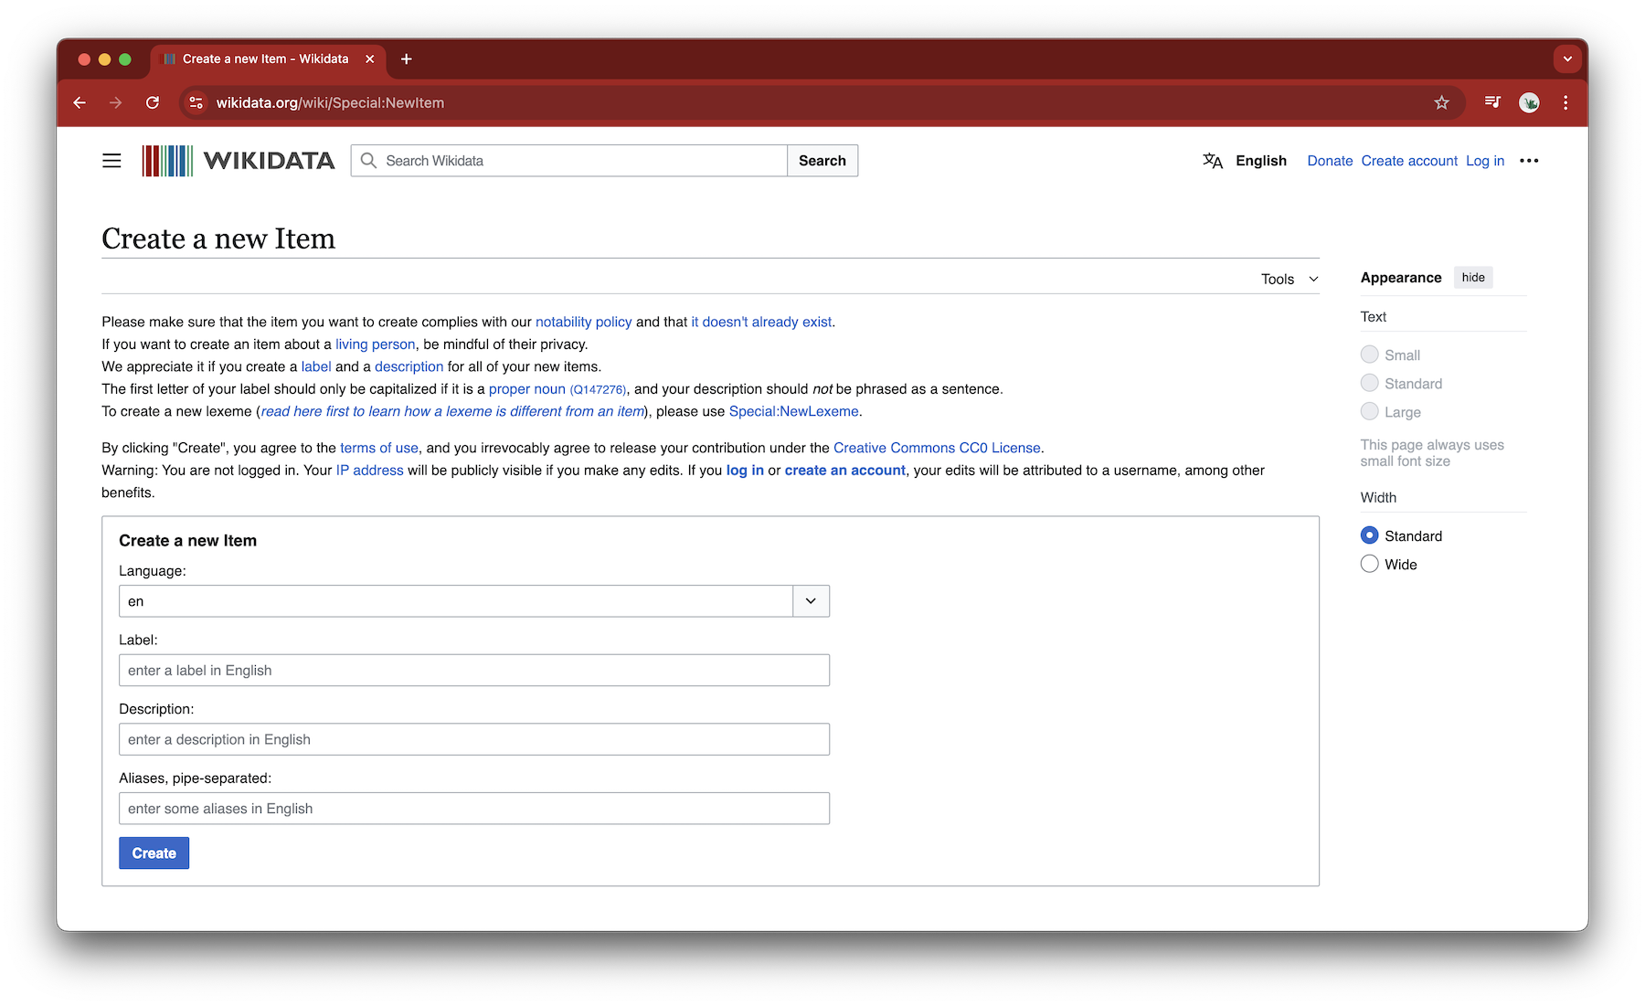Click the Language field showing en
Viewport: 1645px width, 1006px height.
tap(456, 601)
